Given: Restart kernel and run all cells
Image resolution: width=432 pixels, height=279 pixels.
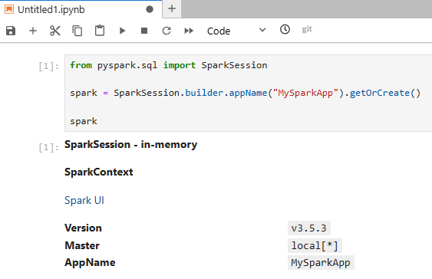Looking at the screenshot, I should (189, 31).
